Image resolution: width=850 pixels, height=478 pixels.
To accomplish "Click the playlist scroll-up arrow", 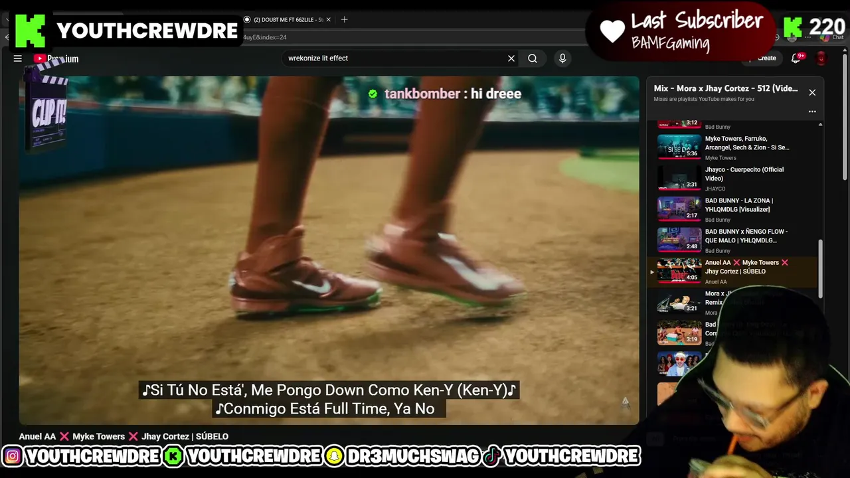I will (x=820, y=124).
